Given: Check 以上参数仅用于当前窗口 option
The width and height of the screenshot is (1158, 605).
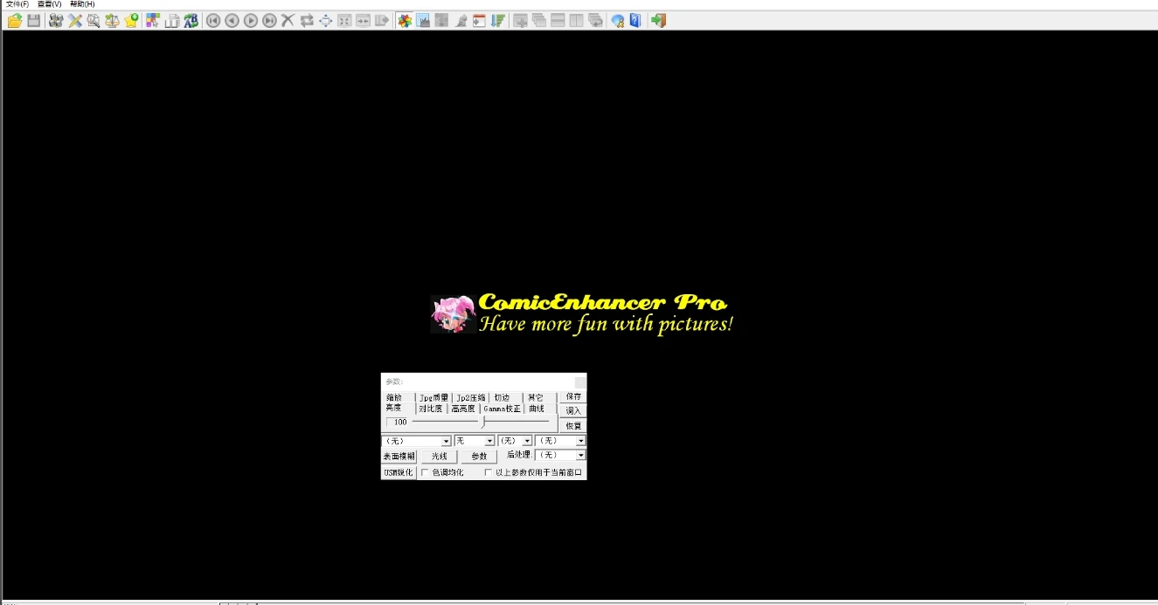Looking at the screenshot, I should [x=488, y=472].
